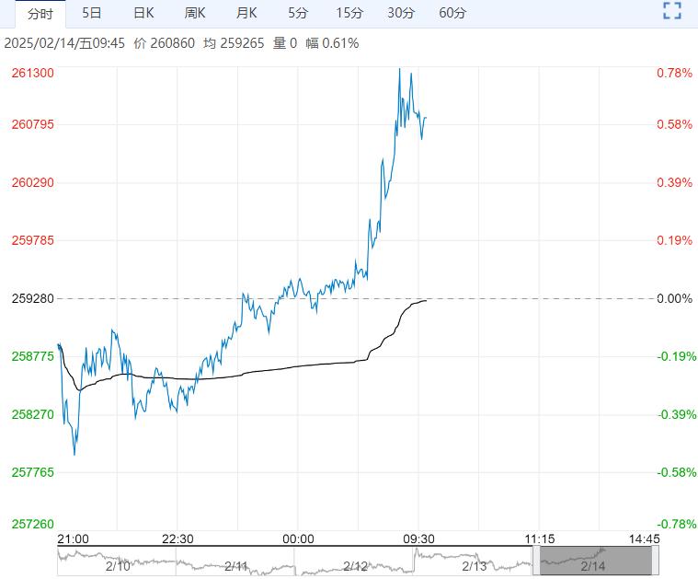The height and width of the screenshot is (579, 698).
Task: Select the 15分 interval tab
Action: pyautogui.click(x=349, y=13)
